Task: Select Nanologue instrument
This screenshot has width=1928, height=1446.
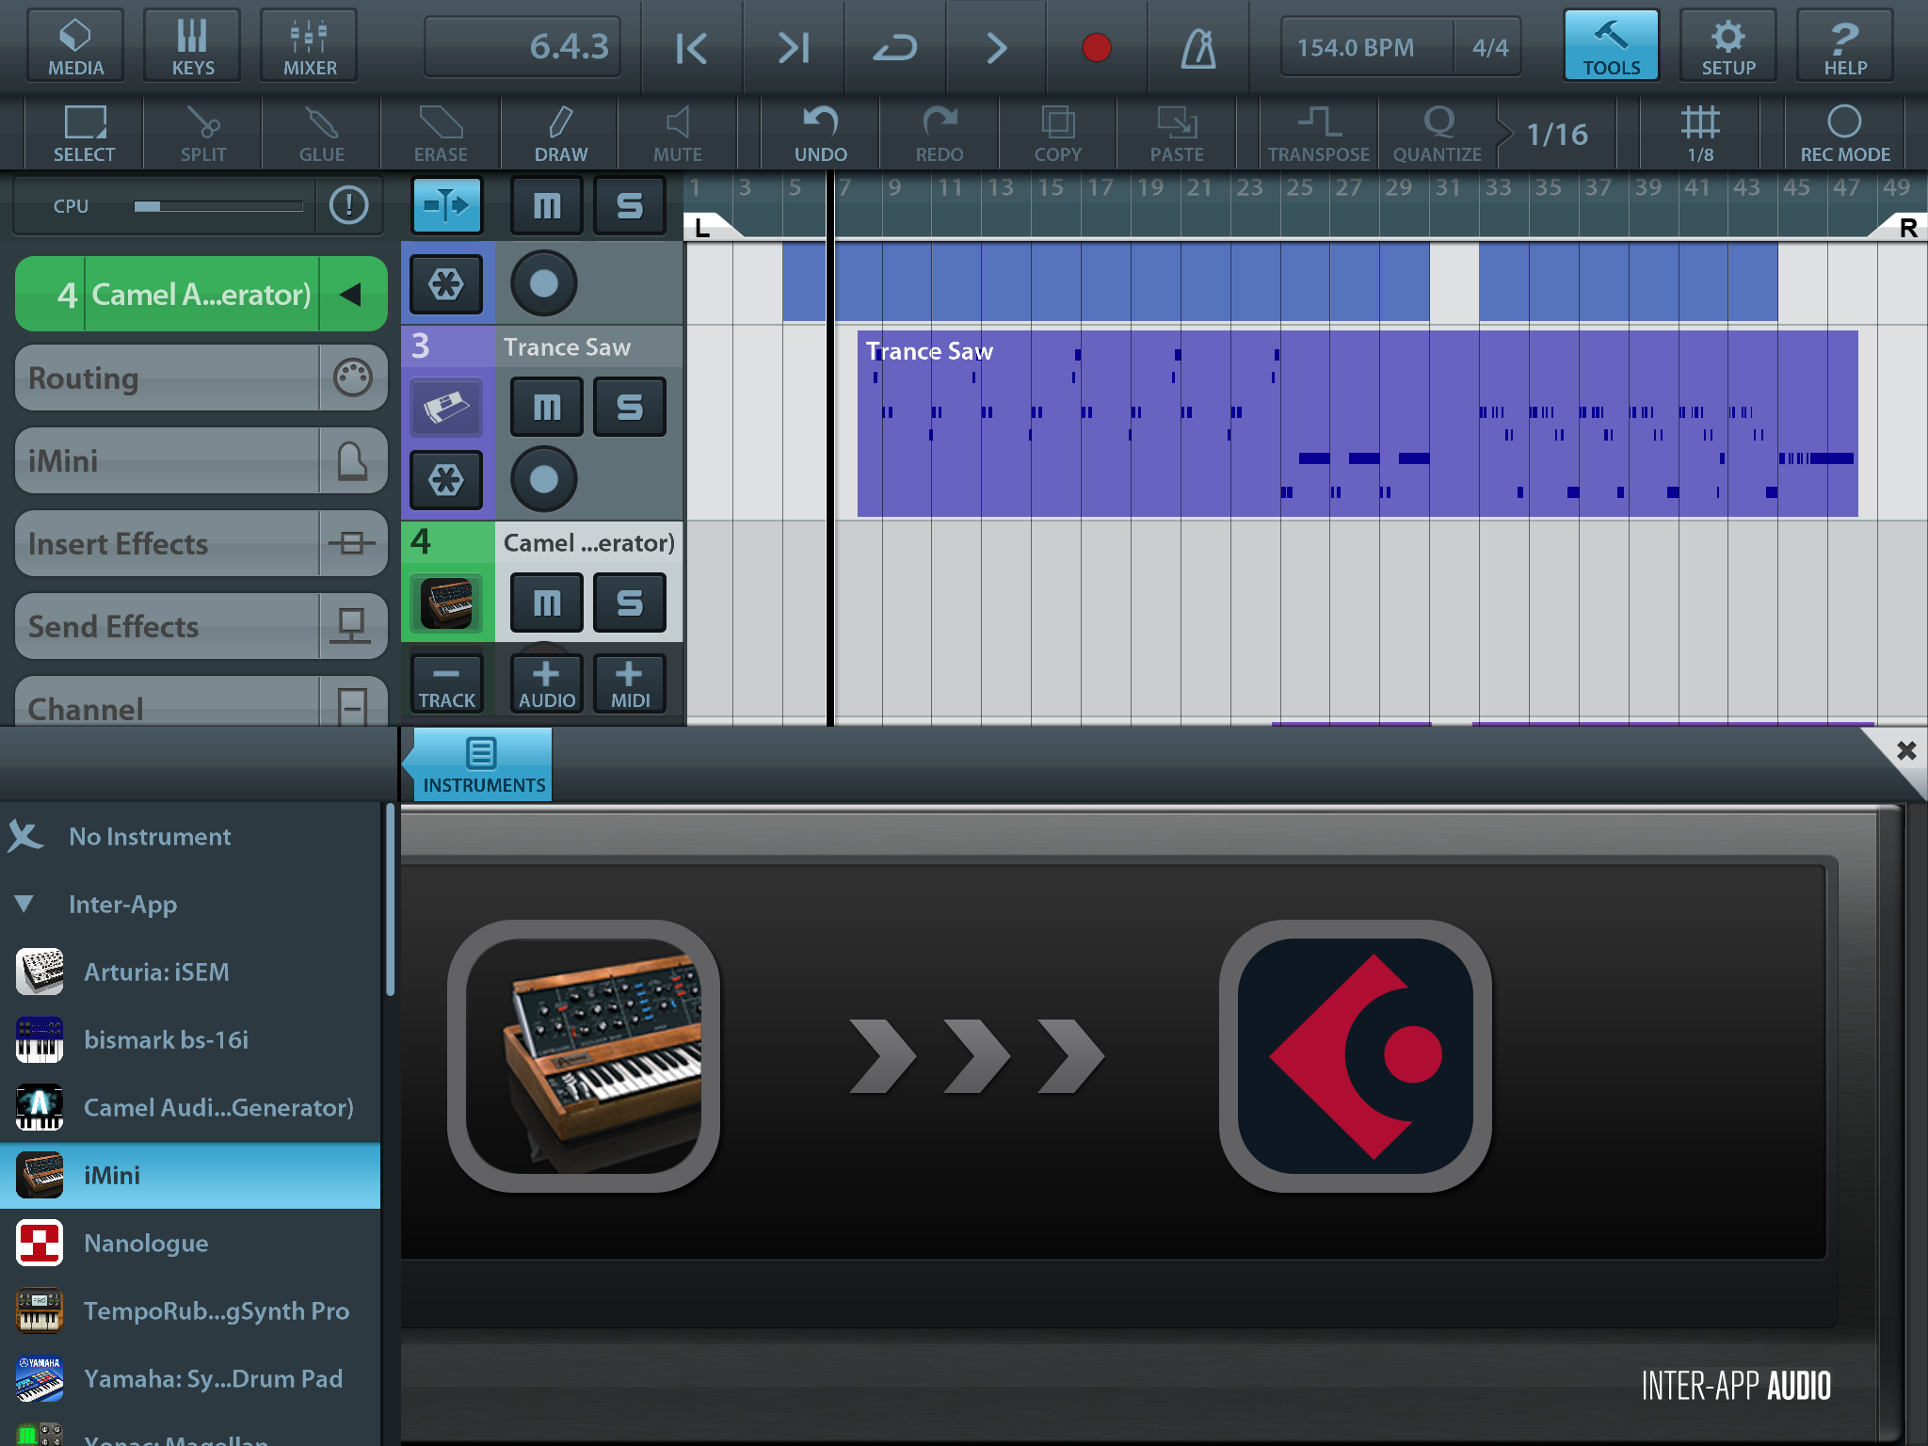Action: point(190,1243)
